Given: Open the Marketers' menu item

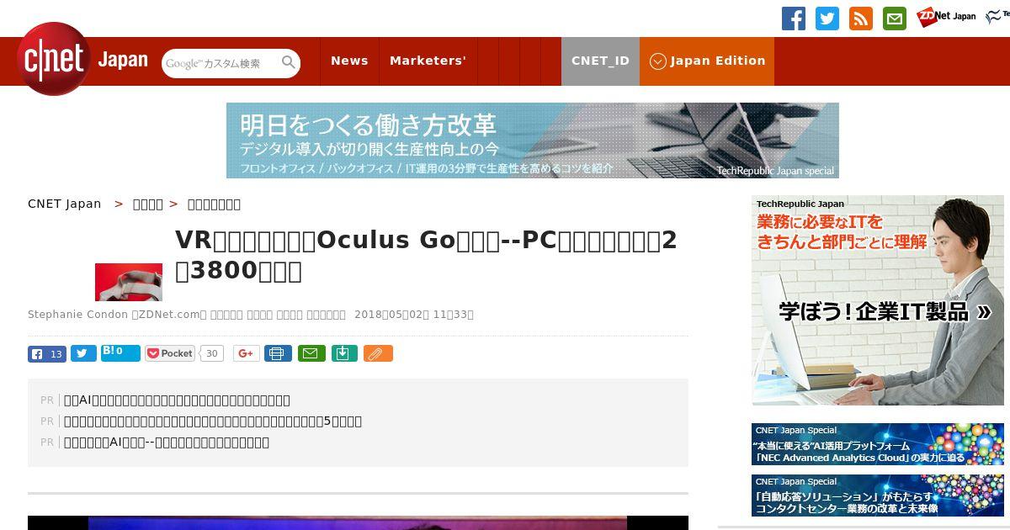Looking at the screenshot, I should (428, 61).
